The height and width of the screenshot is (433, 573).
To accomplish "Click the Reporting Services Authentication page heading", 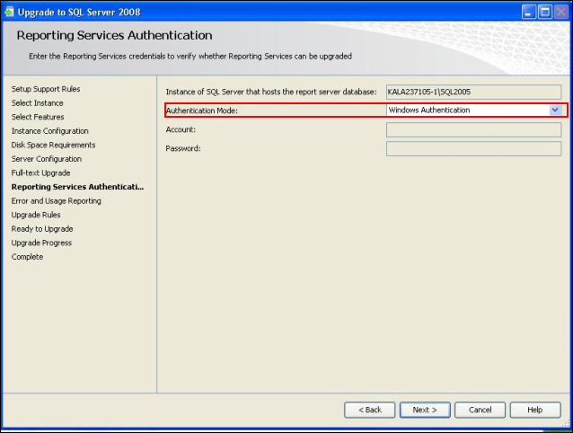I will [114, 35].
